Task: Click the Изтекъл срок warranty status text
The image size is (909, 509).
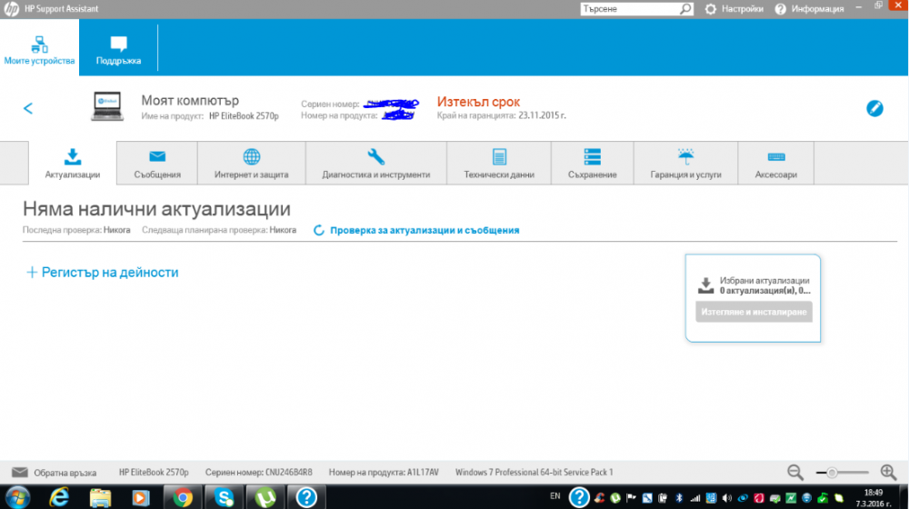Action: coord(478,102)
